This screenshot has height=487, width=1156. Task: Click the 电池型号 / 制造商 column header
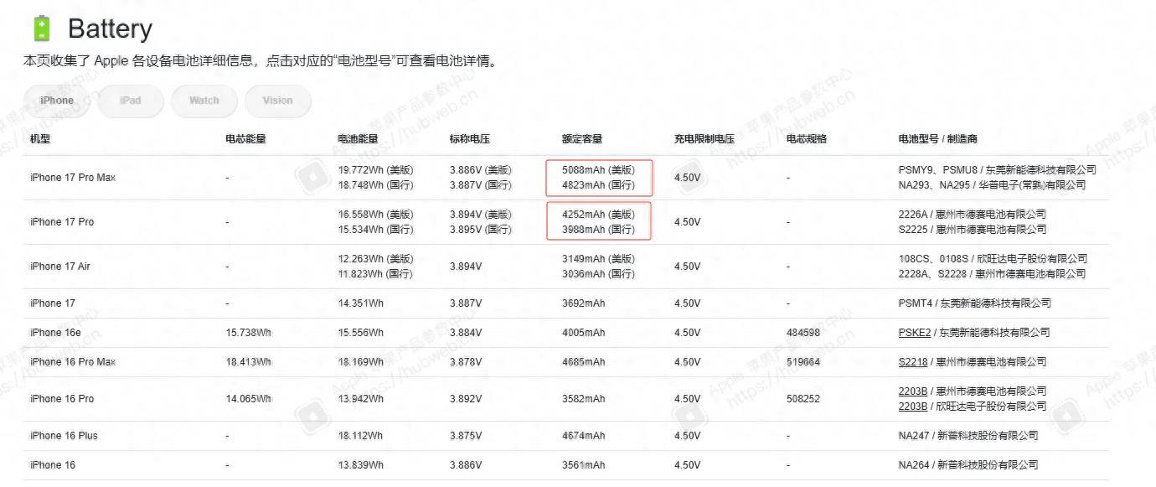pos(938,139)
